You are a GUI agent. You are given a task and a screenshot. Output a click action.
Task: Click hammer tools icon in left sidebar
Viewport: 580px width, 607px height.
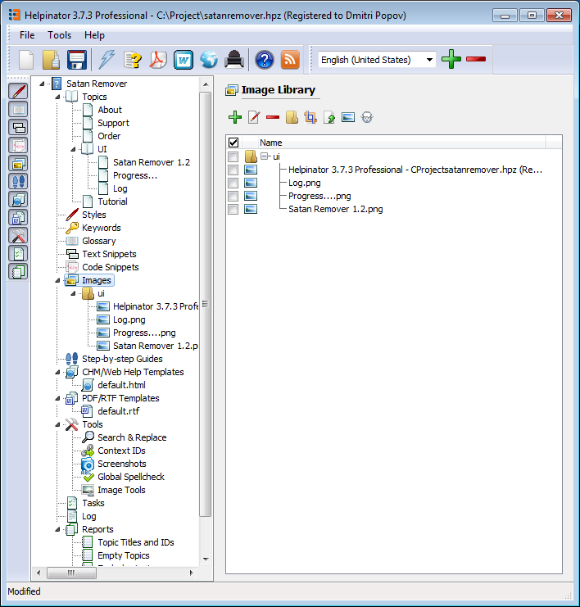pos(18,235)
